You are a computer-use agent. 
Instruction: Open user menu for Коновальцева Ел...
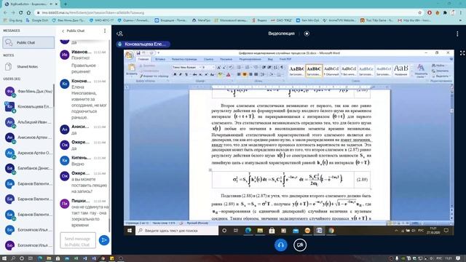pos(28,107)
